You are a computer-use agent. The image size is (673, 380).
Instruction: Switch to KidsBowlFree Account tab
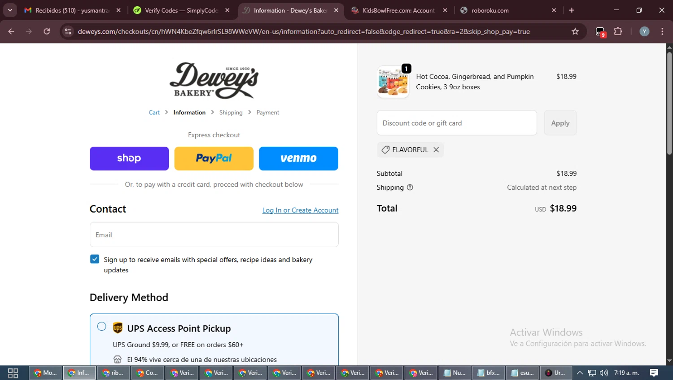pos(399,10)
